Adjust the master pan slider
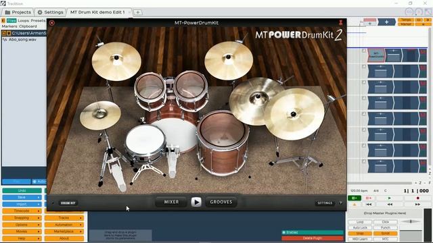This screenshot has width=433, height=243. tap(411, 221)
